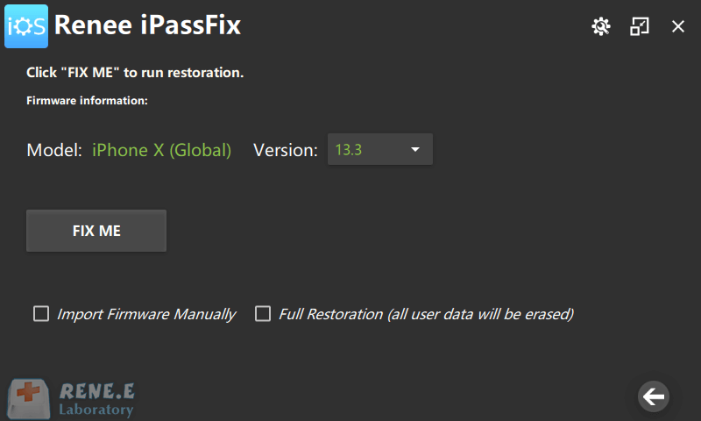701x421 pixels.
Task: Click the iPhone X (Global) model text
Action: pos(162,150)
